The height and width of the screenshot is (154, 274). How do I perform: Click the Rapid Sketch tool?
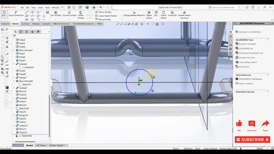pos(164,15)
